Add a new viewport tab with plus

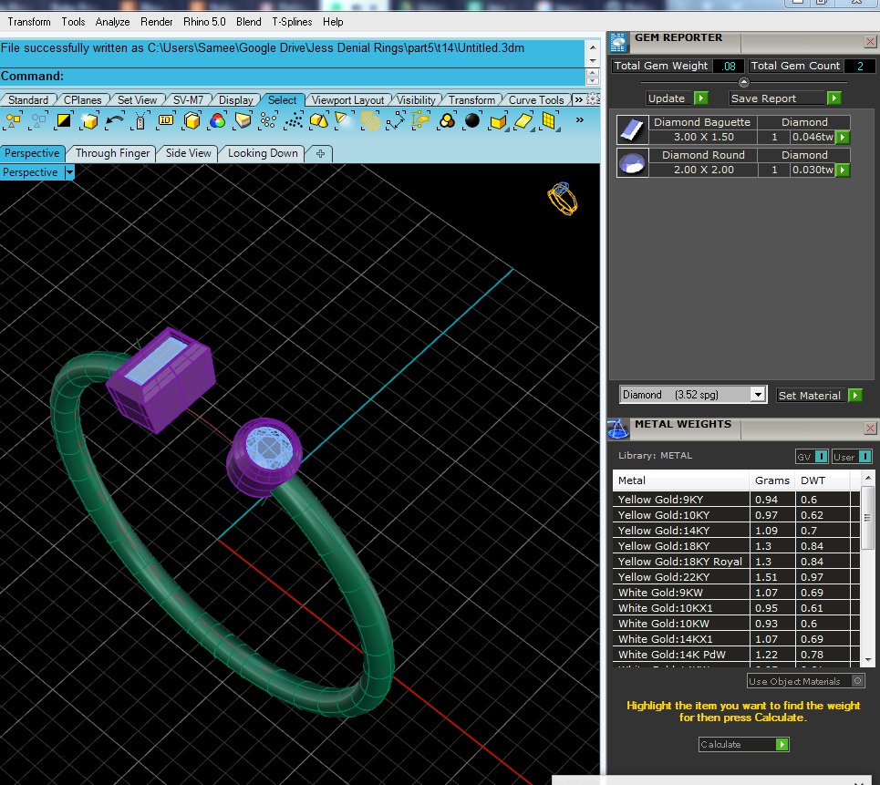coord(320,153)
